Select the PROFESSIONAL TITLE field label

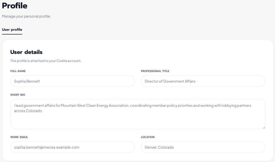point(155,71)
